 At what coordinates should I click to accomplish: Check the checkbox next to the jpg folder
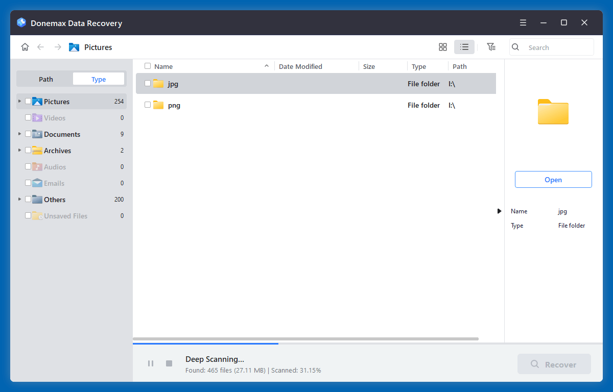tap(148, 83)
